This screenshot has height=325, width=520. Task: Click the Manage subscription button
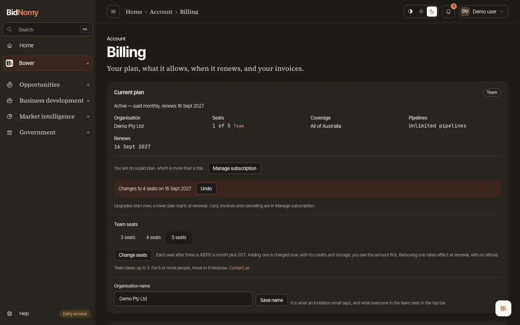[x=235, y=168]
